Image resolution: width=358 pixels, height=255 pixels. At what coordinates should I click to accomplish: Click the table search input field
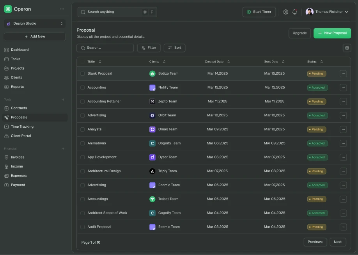point(105,48)
